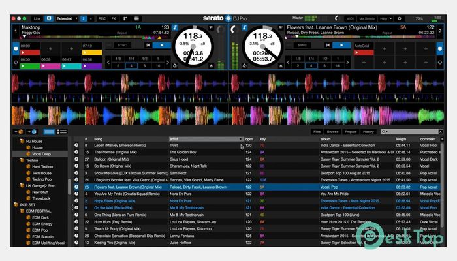Image resolution: width=457 pixels, height=261 pixels.
Task: Play deck 2 with blue play button
Action: coord(341,45)
